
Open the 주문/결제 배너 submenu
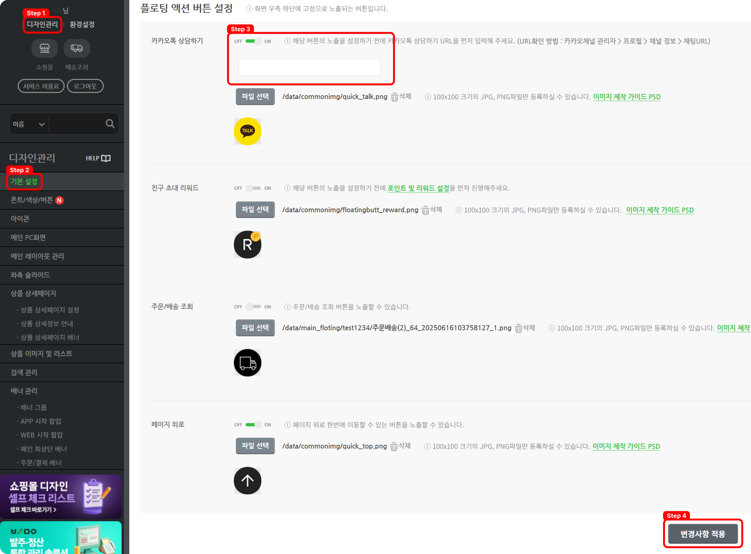(41, 463)
